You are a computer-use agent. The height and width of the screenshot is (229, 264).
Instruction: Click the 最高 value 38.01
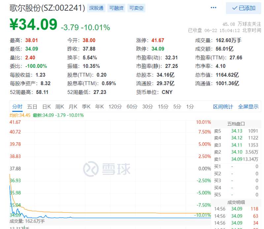tap(31, 40)
